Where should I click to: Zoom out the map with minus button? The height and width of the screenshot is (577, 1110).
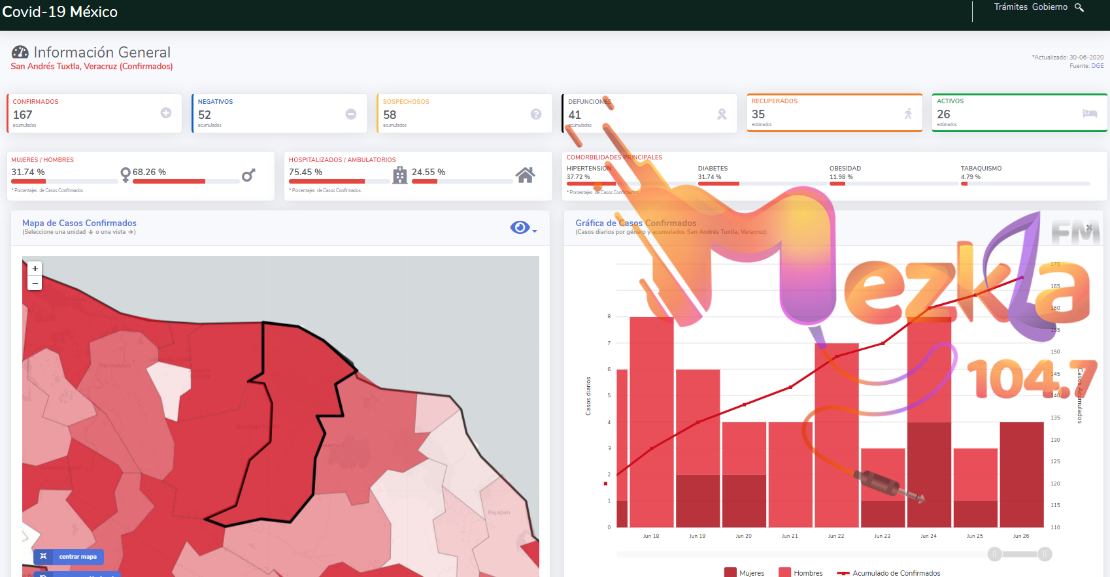coord(35,283)
